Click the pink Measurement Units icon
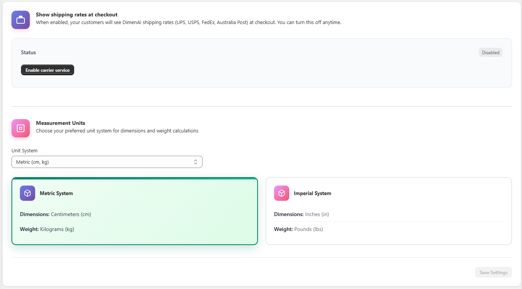 point(21,128)
